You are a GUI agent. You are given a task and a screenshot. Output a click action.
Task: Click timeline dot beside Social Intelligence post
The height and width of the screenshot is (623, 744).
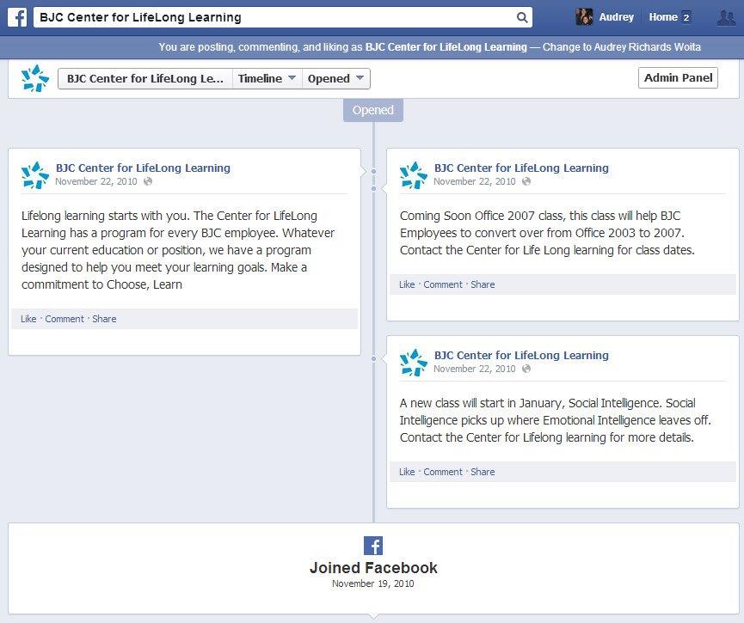click(x=373, y=359)
